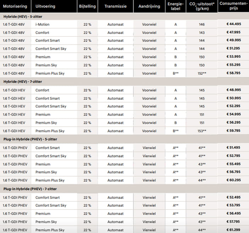
Task: Click the price € 55.295
Action: pyautogui.click(x=233, y=65)
